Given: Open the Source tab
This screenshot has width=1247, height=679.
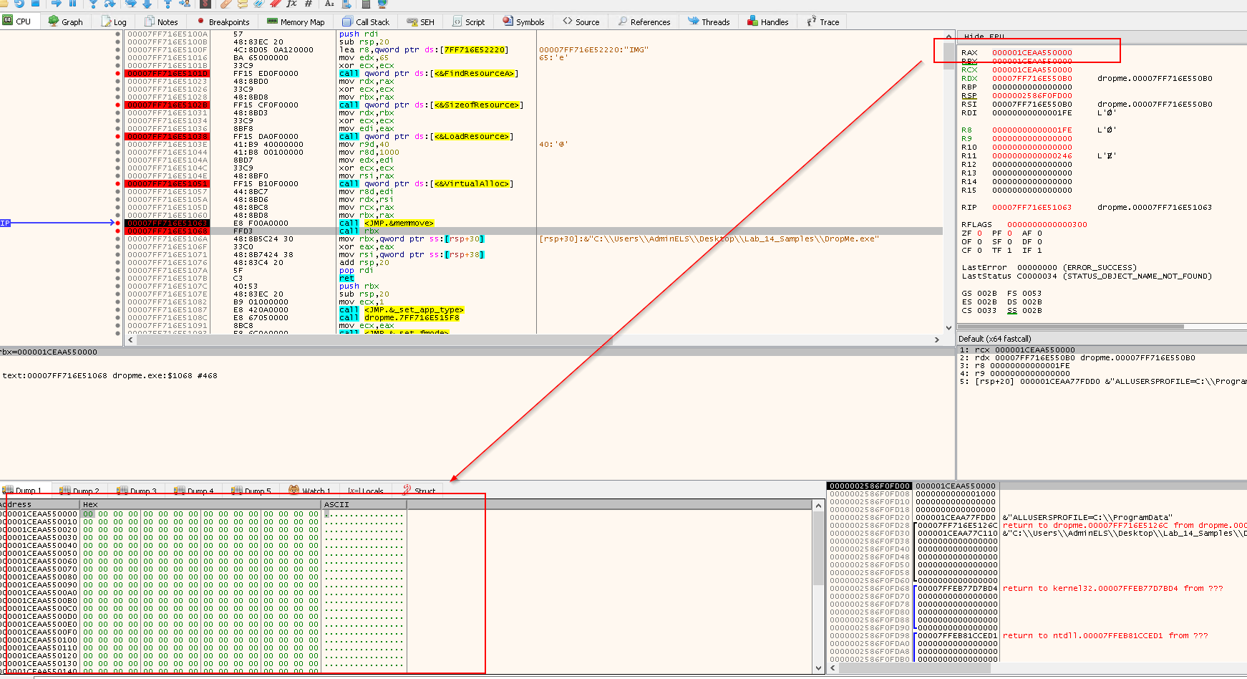Looking at the screenshot, I should tap(581, 21).
